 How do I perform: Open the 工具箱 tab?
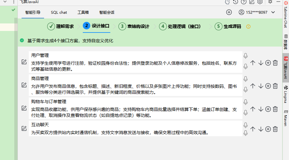[x=83, y=12]
